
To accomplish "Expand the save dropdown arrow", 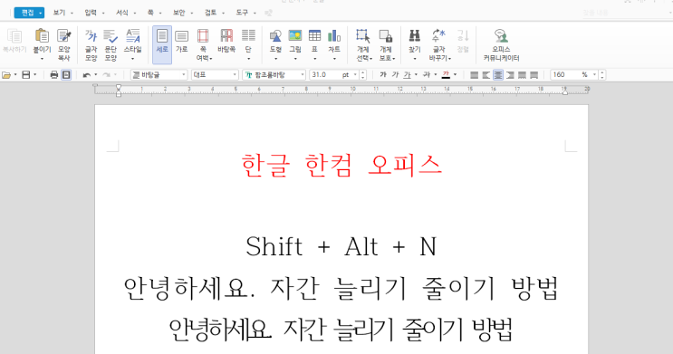I will click(35, 74).
